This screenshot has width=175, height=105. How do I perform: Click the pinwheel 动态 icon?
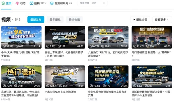point(17,3)
